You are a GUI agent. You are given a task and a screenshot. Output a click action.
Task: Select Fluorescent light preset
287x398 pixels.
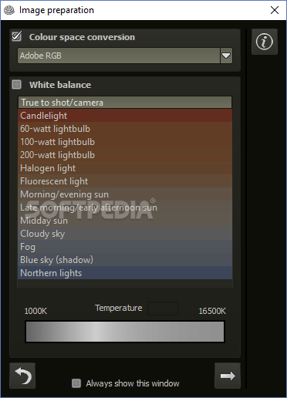[x=125, y=181]
